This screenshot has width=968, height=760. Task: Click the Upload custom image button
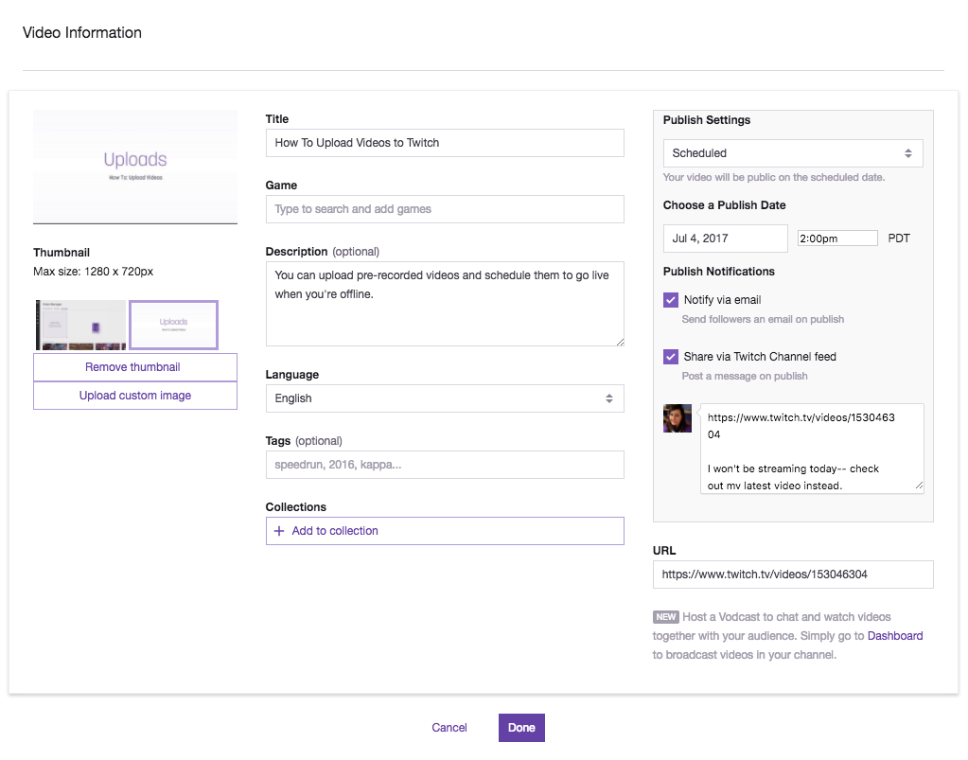click(x=135, y=396)
